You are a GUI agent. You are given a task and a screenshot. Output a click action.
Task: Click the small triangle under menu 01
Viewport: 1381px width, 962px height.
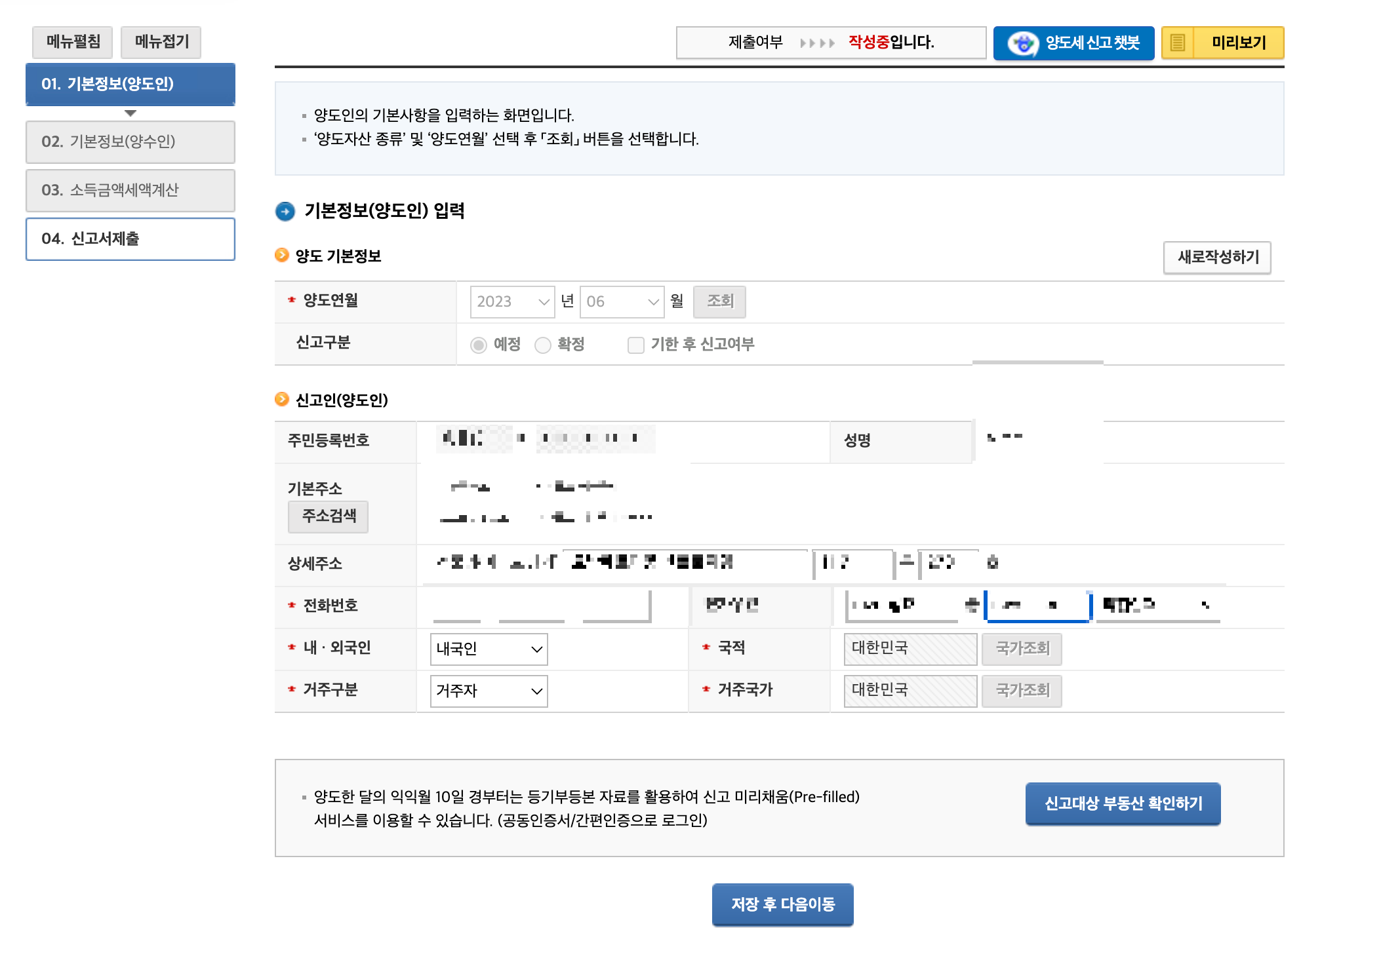coord(130,113)
